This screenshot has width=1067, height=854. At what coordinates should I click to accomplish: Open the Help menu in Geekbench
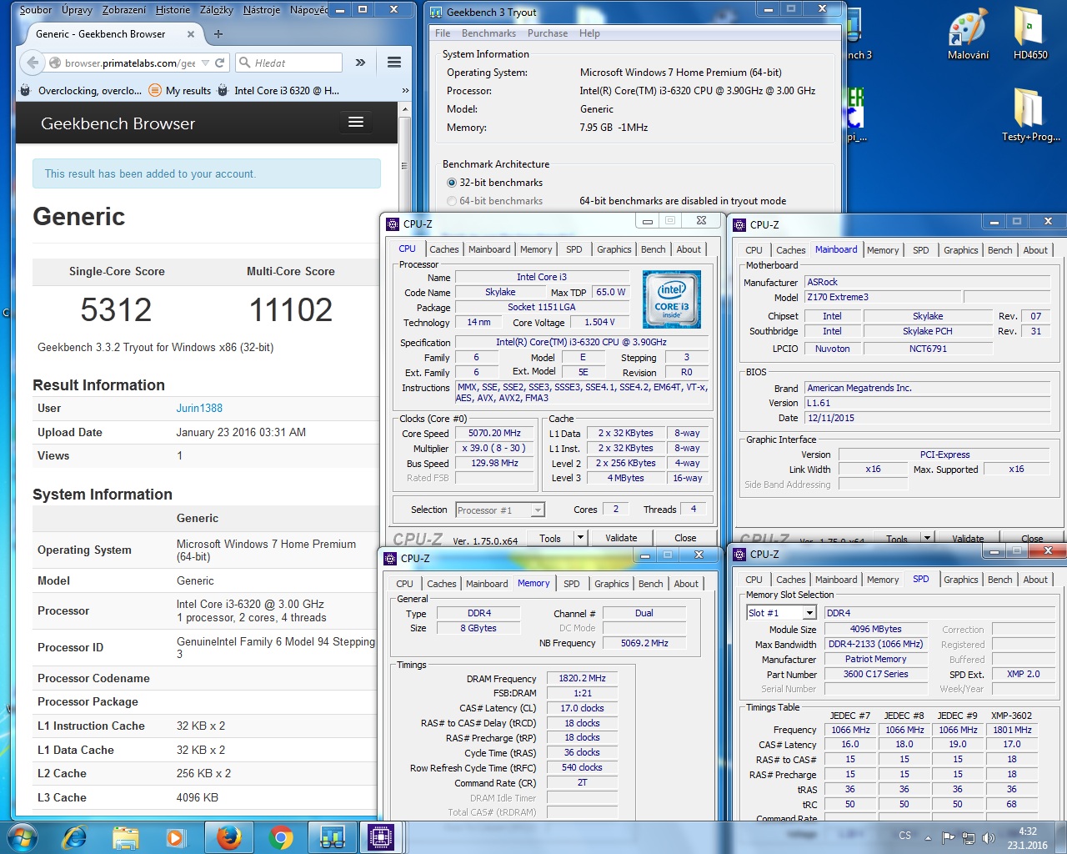click(x=589, y=33)
